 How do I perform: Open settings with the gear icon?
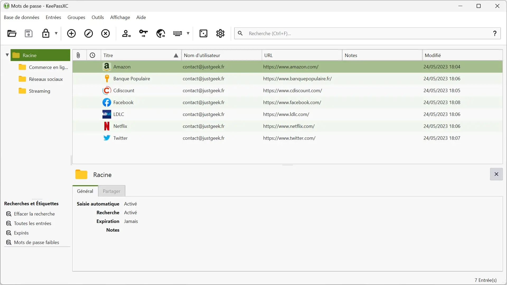(220, 34)
